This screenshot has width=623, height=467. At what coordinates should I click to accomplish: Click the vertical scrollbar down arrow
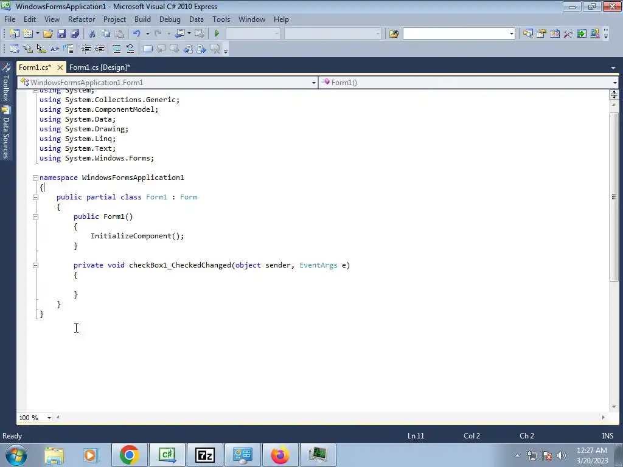click(614, 407)
